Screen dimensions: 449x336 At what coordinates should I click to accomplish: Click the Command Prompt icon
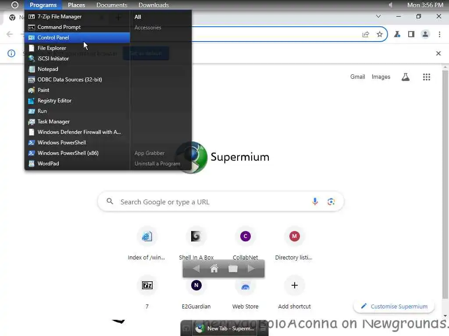[x=32, y=27]
